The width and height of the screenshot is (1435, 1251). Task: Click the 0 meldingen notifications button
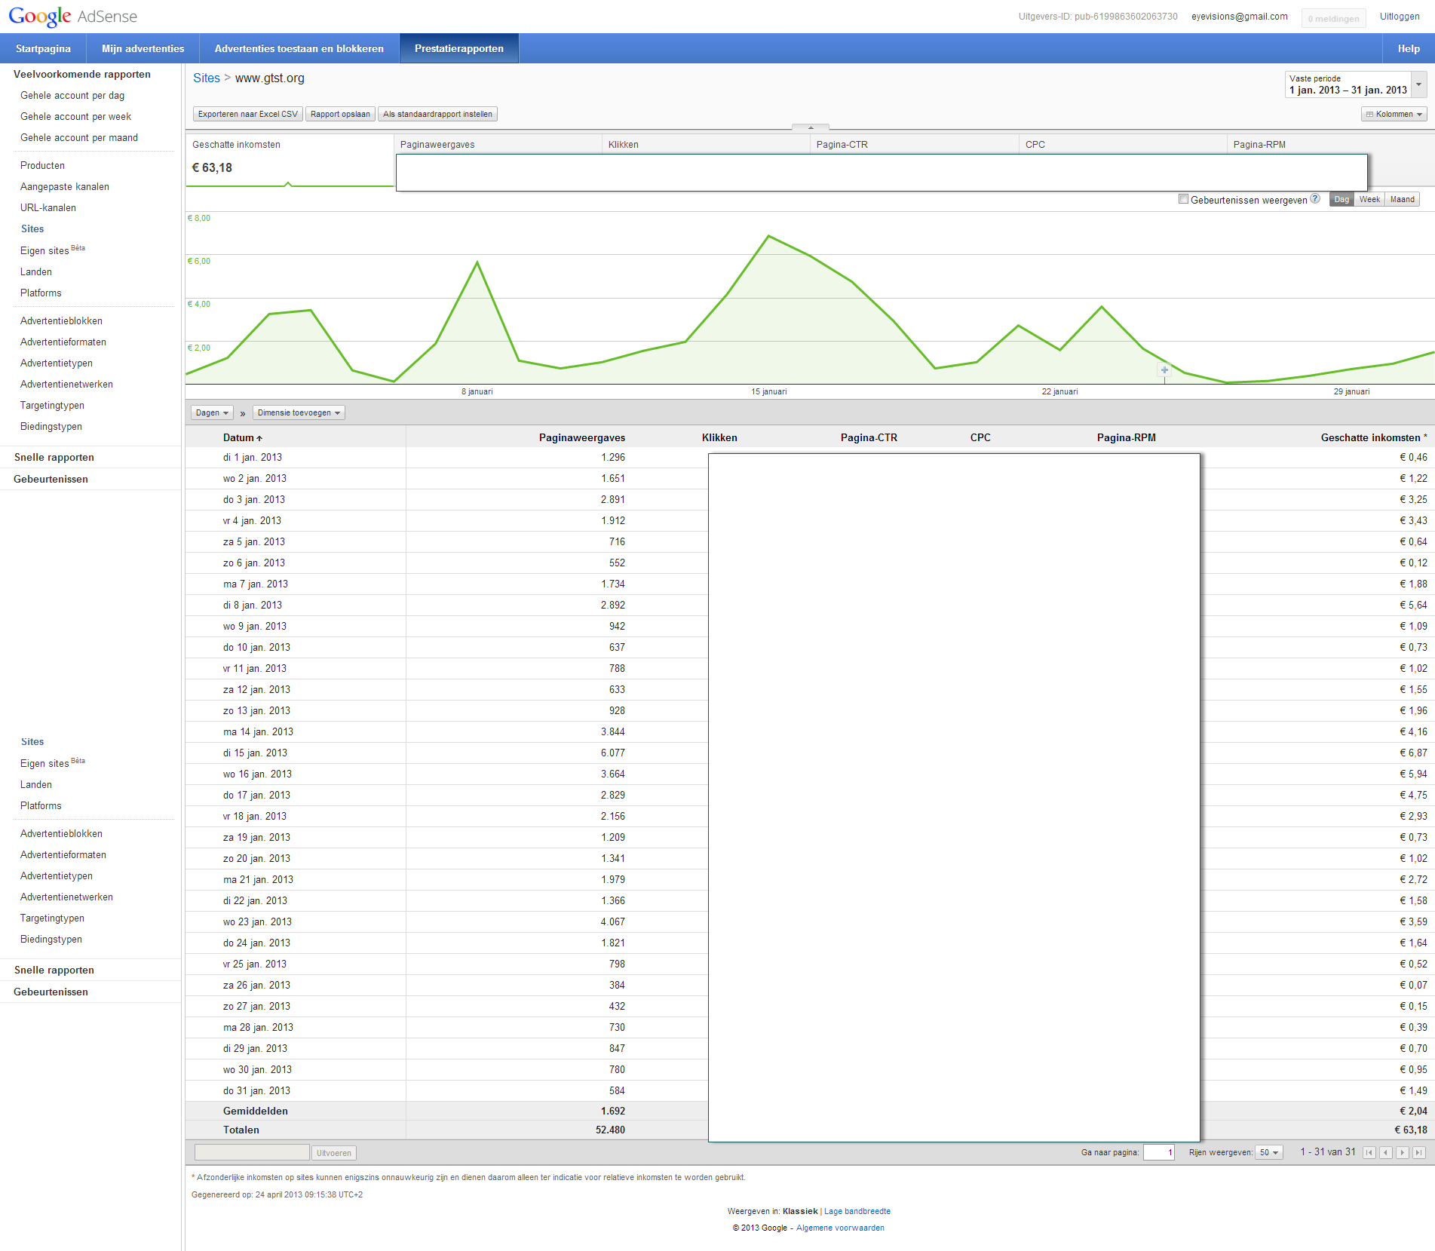(x=1333, y=19)
